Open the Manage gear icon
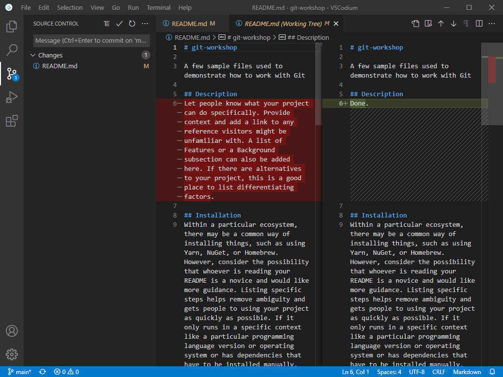503x377 pixels. (12, 354)
